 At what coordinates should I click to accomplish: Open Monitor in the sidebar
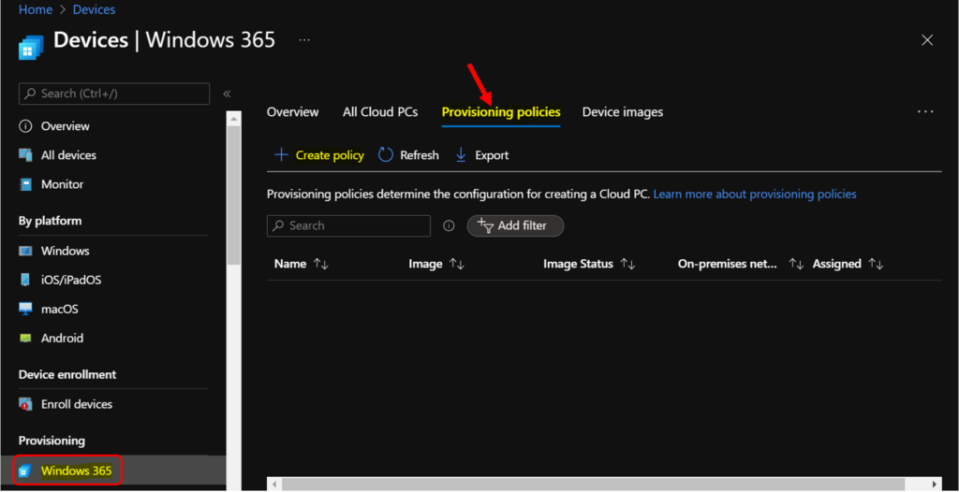63,184
